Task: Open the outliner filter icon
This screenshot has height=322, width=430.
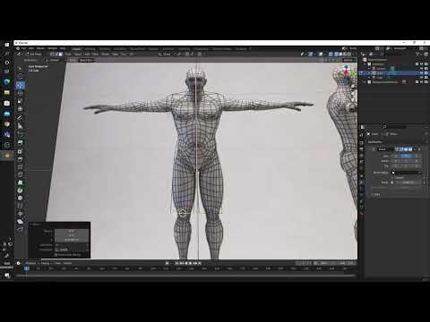Action: coord(418,54)
